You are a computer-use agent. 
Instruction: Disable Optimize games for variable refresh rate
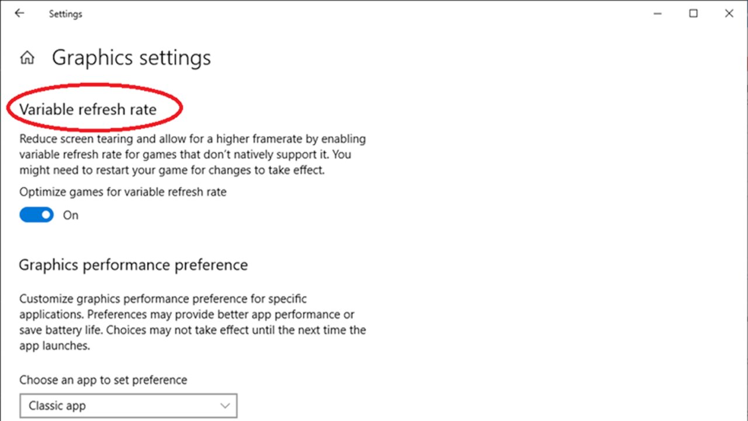36,215
